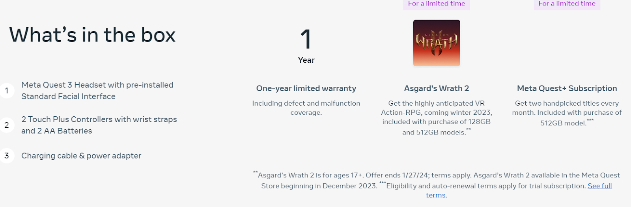Viewport: 631px width, 207px height.
Task: Click the limited time badge above Meta Quest+
Action: (x=567, y=4)
